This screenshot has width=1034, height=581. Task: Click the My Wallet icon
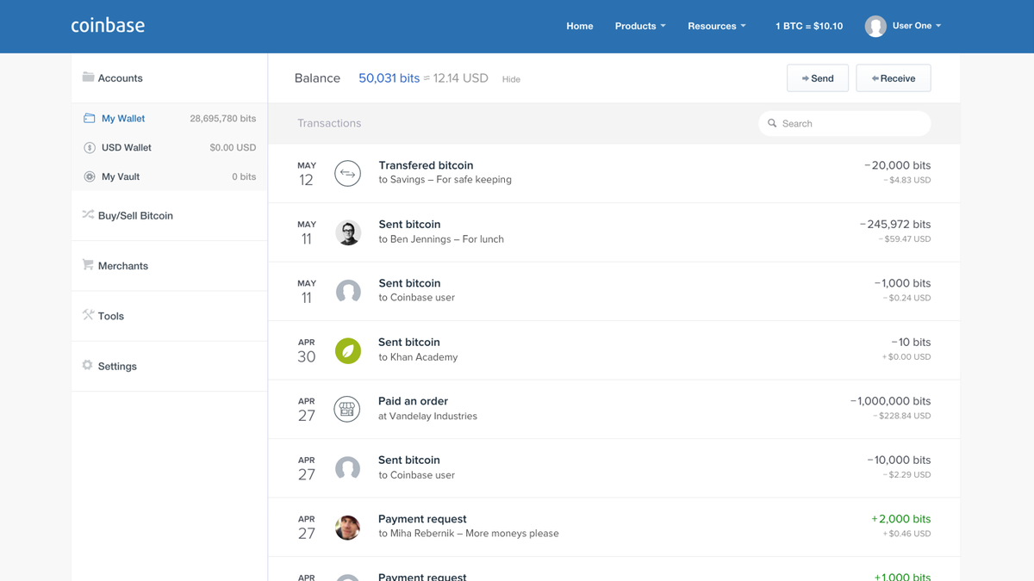pos(89,118)
